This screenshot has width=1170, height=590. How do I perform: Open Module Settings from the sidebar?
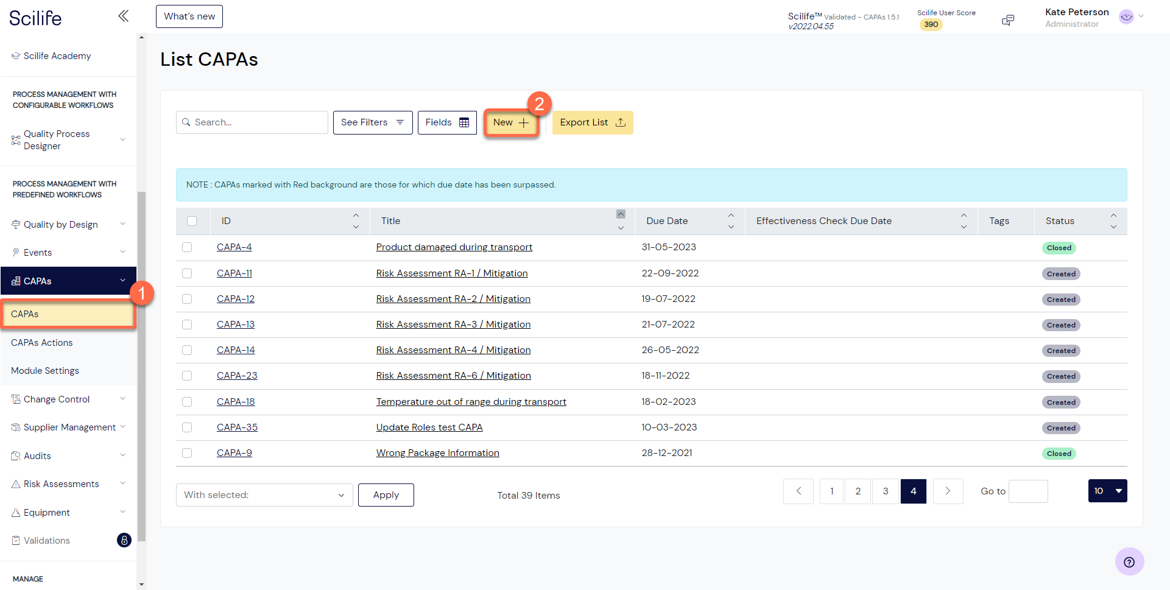(45, 370)
